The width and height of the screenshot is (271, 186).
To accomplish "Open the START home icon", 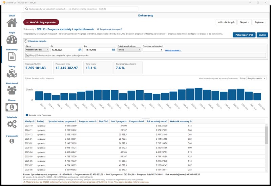I will coord(12,22).
